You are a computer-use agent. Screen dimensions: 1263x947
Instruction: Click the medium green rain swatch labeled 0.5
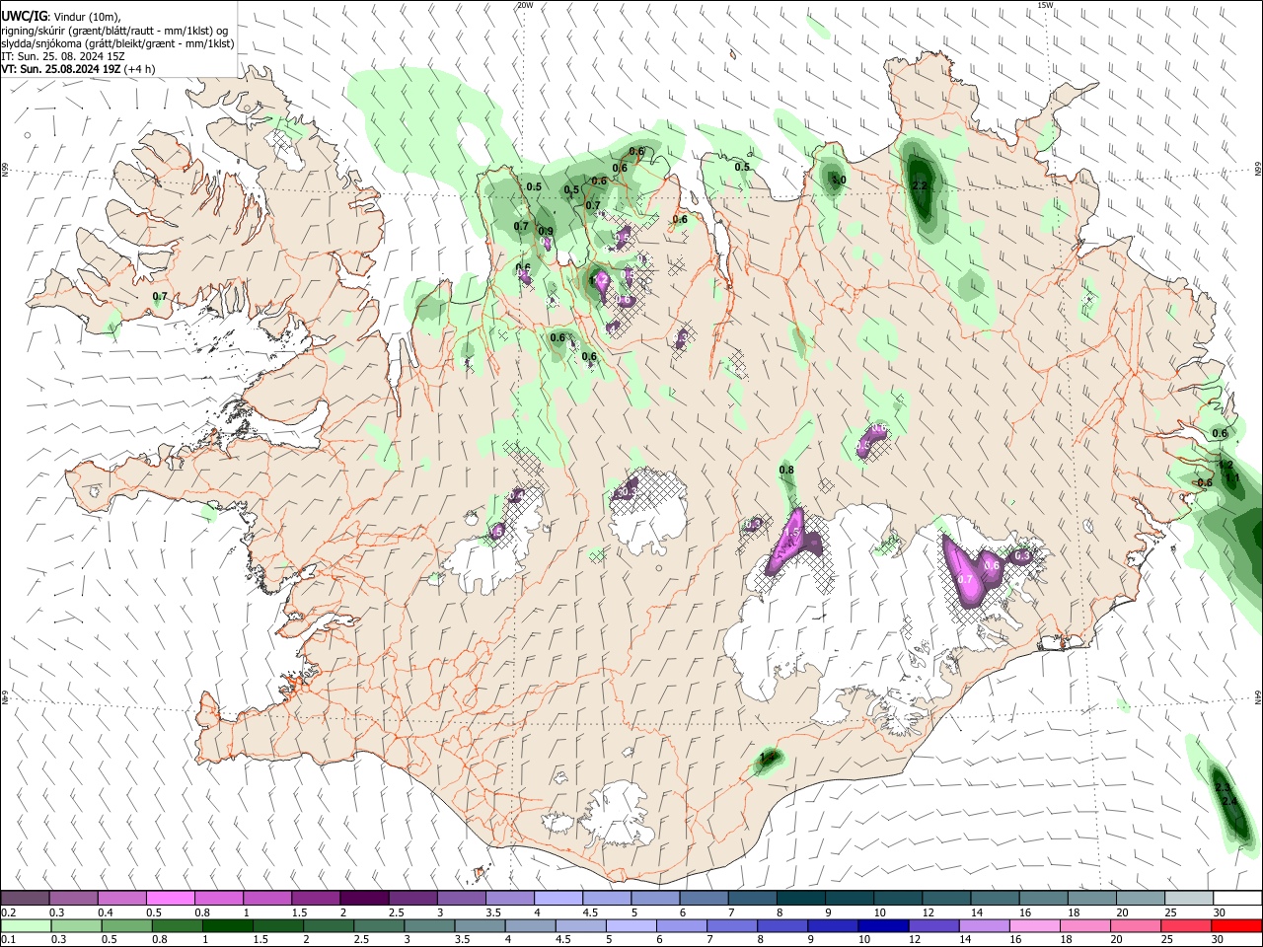pyautogui.click(x=125, y=925)
